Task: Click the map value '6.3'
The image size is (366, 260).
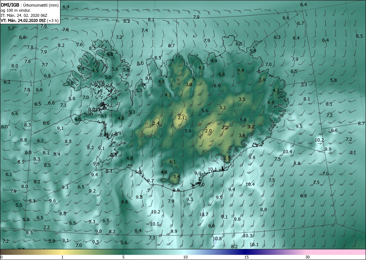Action: tap(277, 37)
